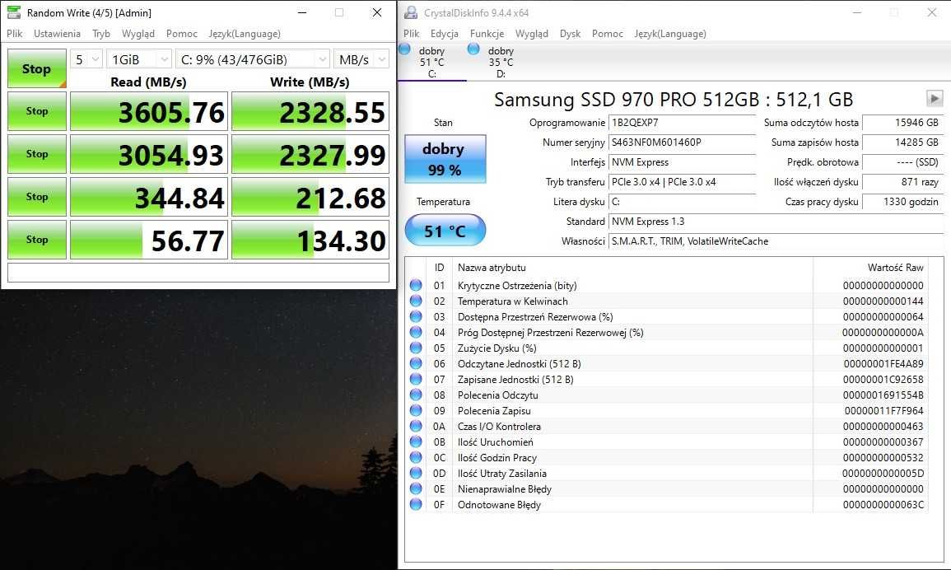Open the test size dropdown showing 1GiB
This screenshot has height=570, width=951.
(139, 59)
